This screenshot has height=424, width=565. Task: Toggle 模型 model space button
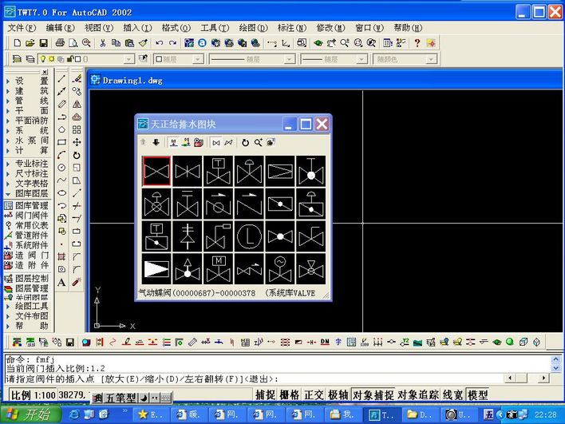(x=477, y=395)
